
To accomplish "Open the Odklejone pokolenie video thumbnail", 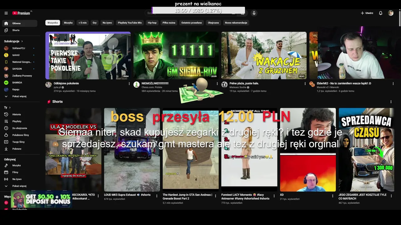I will pyautogui.click(x=88, y=55).
